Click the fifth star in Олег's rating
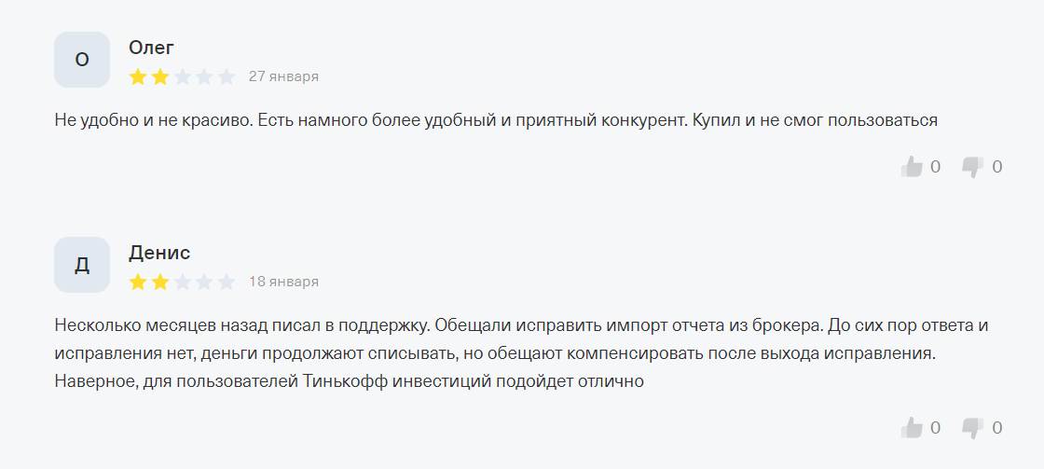The image size is (1044, 469). click(227, 76)
